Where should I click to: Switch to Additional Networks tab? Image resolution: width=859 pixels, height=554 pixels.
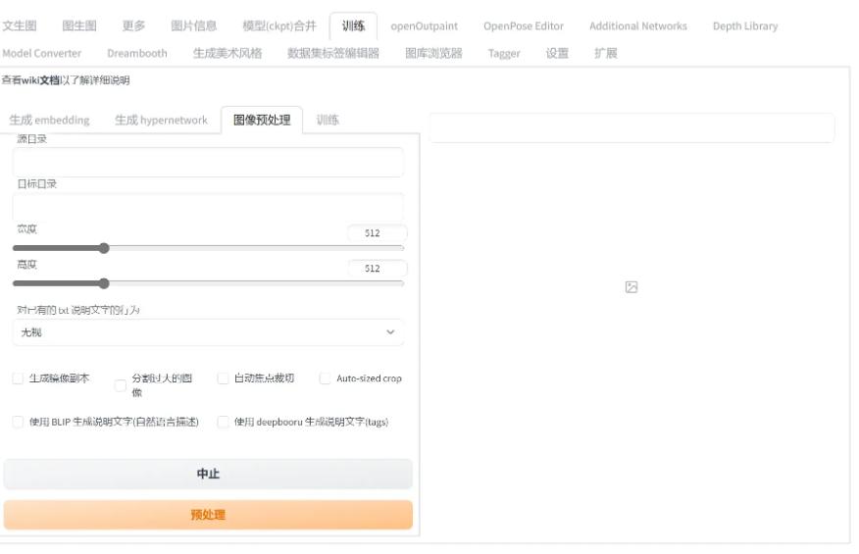tap(638, 25)
